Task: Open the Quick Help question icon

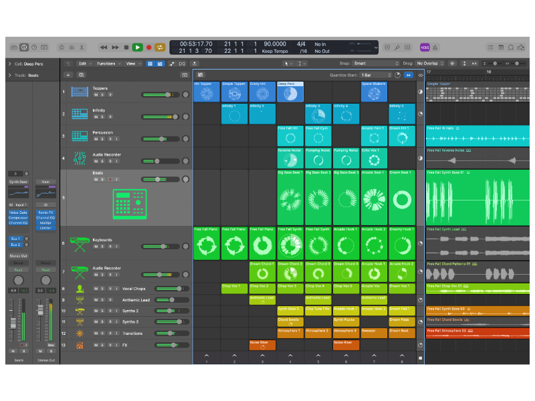Action: tap(34, 47)
